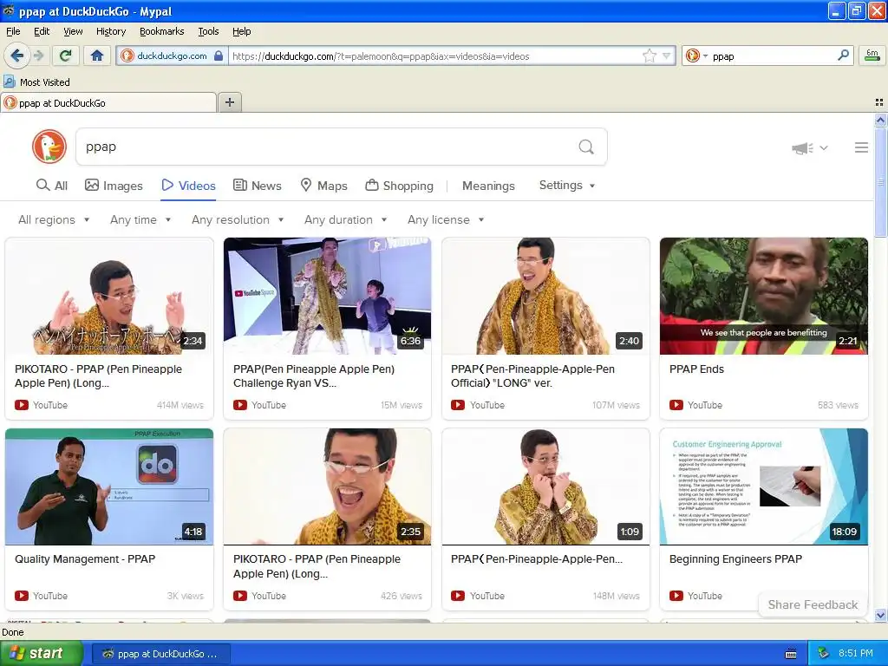888x666 pixels.
Task: Click the magnifier in the browser search box
Action: click(x=843, y=55)
